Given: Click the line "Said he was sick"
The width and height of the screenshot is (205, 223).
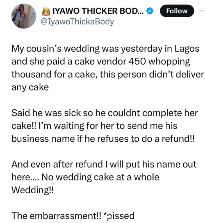Looking at the screenshot, I should [104, 113].
